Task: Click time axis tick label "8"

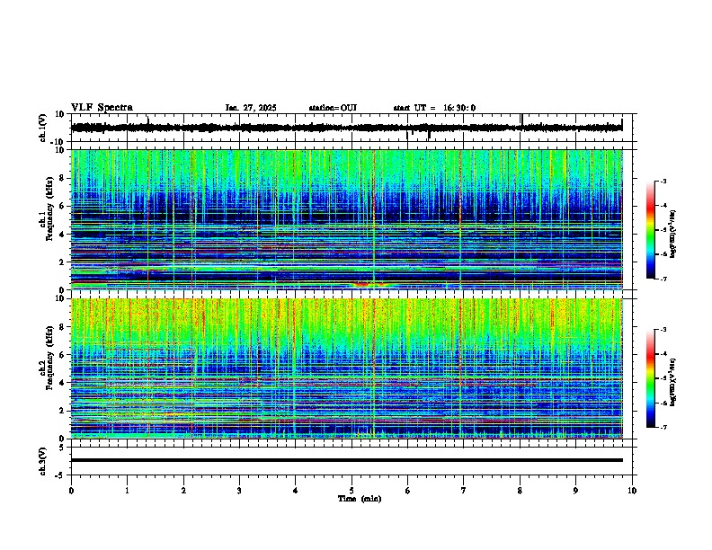Action: point(520,491)
